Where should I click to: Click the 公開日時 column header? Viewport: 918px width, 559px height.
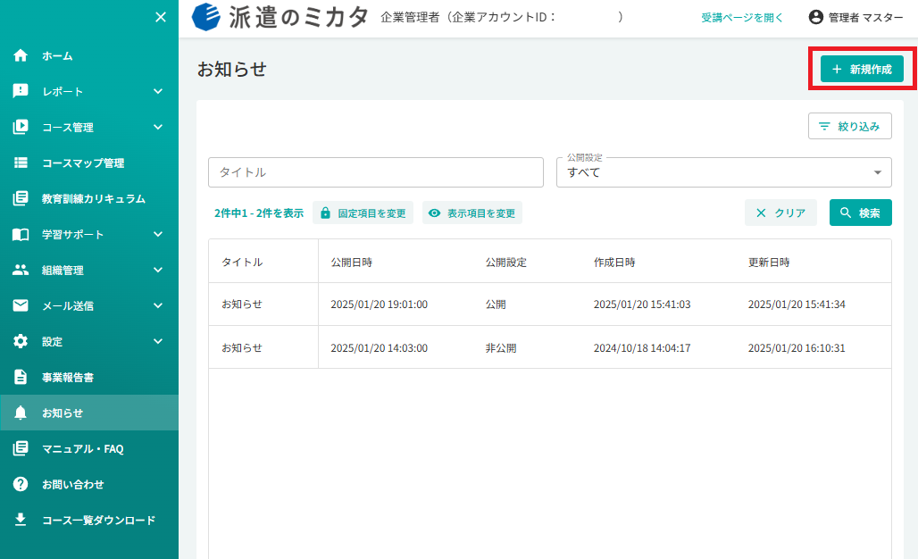coord(351,263)
